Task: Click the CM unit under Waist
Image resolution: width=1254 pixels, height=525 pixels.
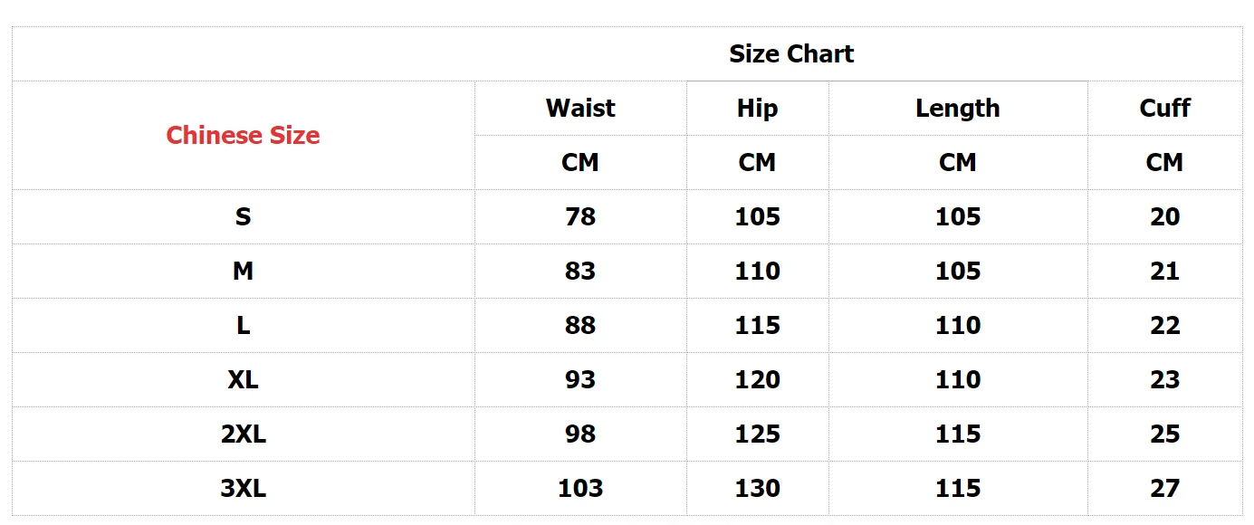Action: click(580, 163)
